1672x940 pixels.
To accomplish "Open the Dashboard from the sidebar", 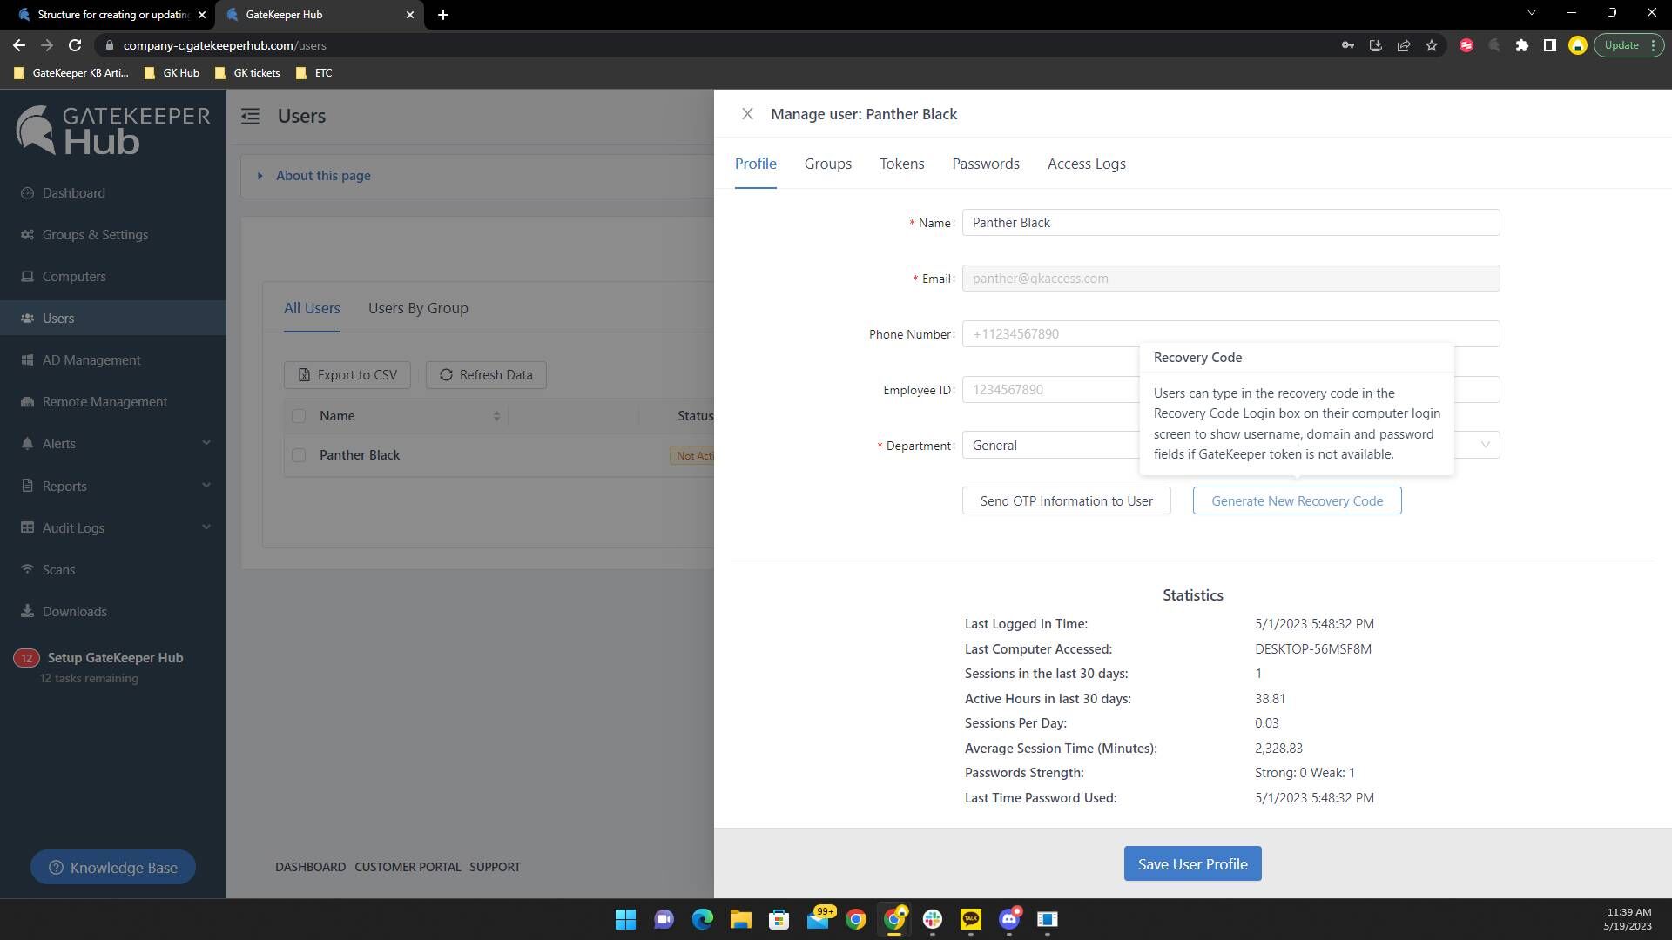I will coord(73,192).
